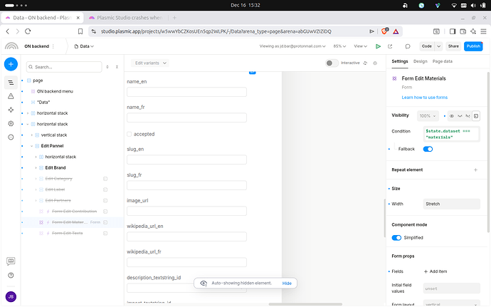This screenshot has height=307, width=491.
Task: Click the green preview play button
Action: [378, 46]
